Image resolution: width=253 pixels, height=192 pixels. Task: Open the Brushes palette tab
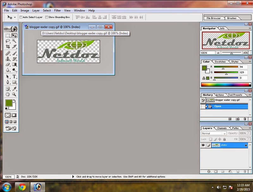pos(232,18)
